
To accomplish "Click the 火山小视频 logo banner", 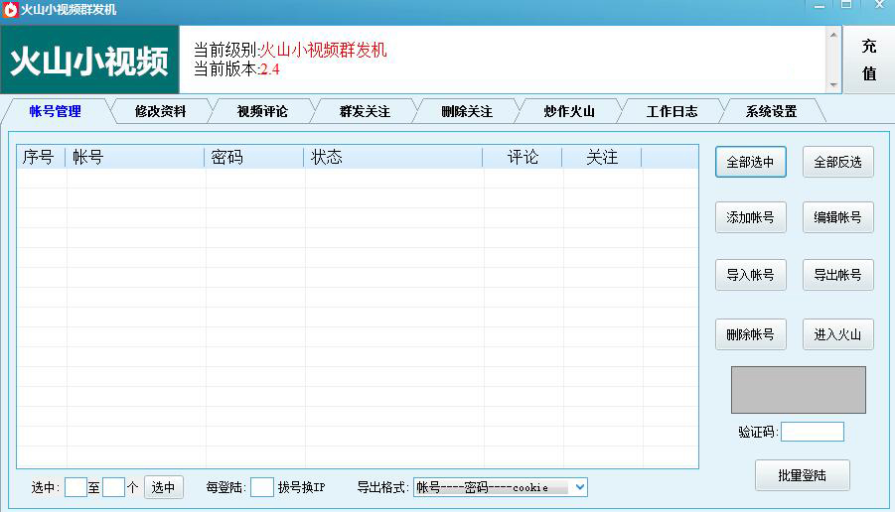I will pyautogui.click(x=89, y=60).
